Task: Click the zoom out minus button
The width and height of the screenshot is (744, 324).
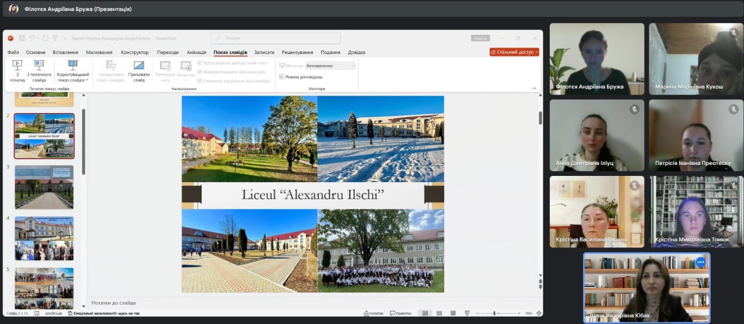Action: [x=478, y=314]
